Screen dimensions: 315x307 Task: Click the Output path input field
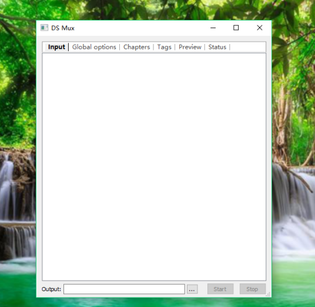[x=124, y=289]
